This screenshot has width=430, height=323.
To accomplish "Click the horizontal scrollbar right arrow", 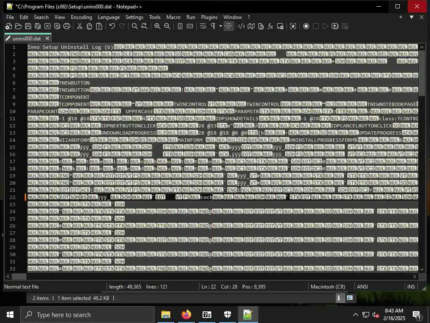I will coord(415,276).
